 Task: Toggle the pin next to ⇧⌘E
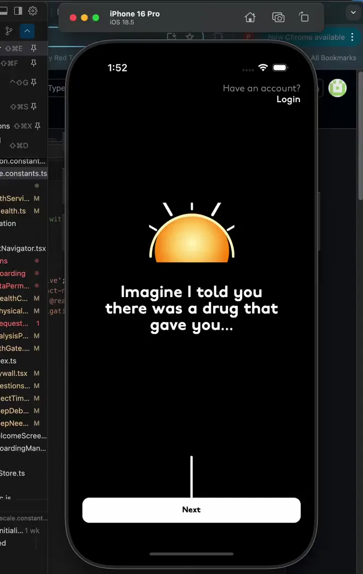pos(34,49)
